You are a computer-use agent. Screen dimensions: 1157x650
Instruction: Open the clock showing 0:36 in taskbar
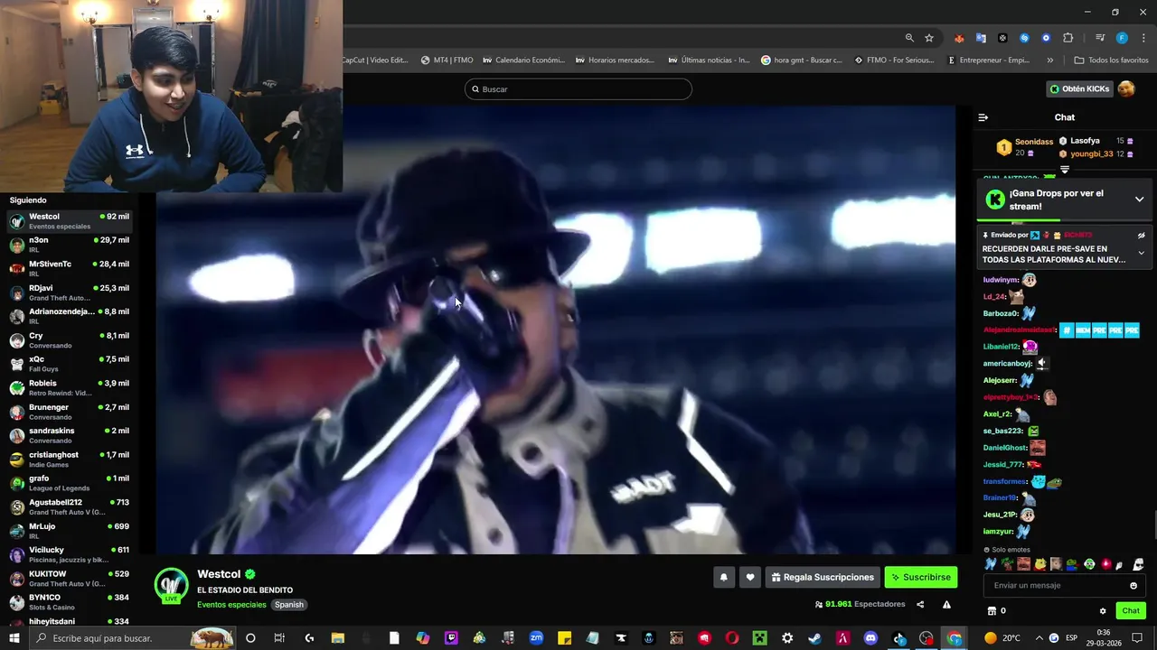(x=1104, y=638)
